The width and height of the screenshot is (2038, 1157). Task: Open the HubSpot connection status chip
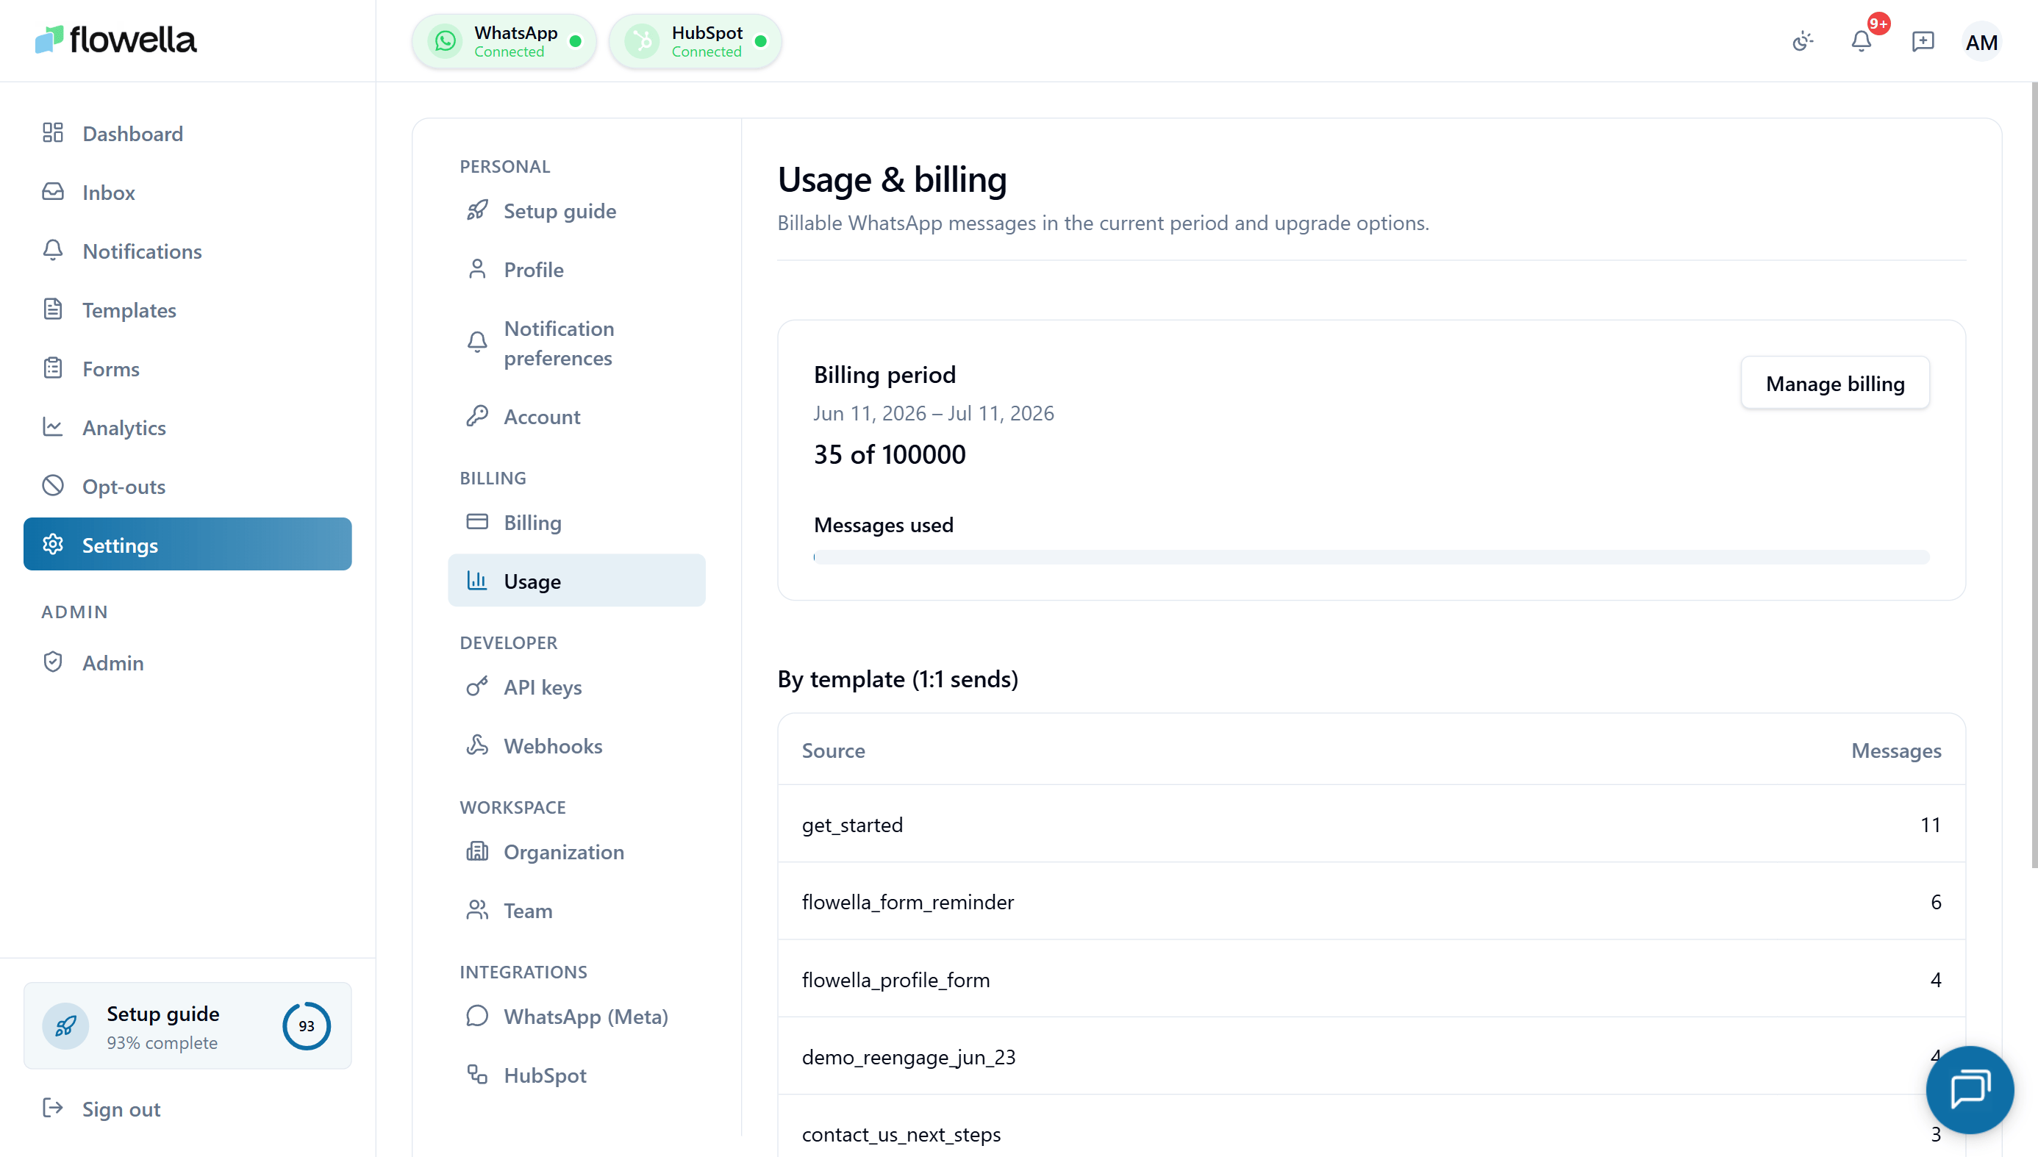[696, 41]
